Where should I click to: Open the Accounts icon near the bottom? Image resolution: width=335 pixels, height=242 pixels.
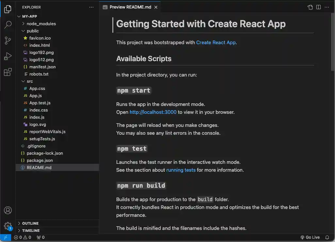8,210
